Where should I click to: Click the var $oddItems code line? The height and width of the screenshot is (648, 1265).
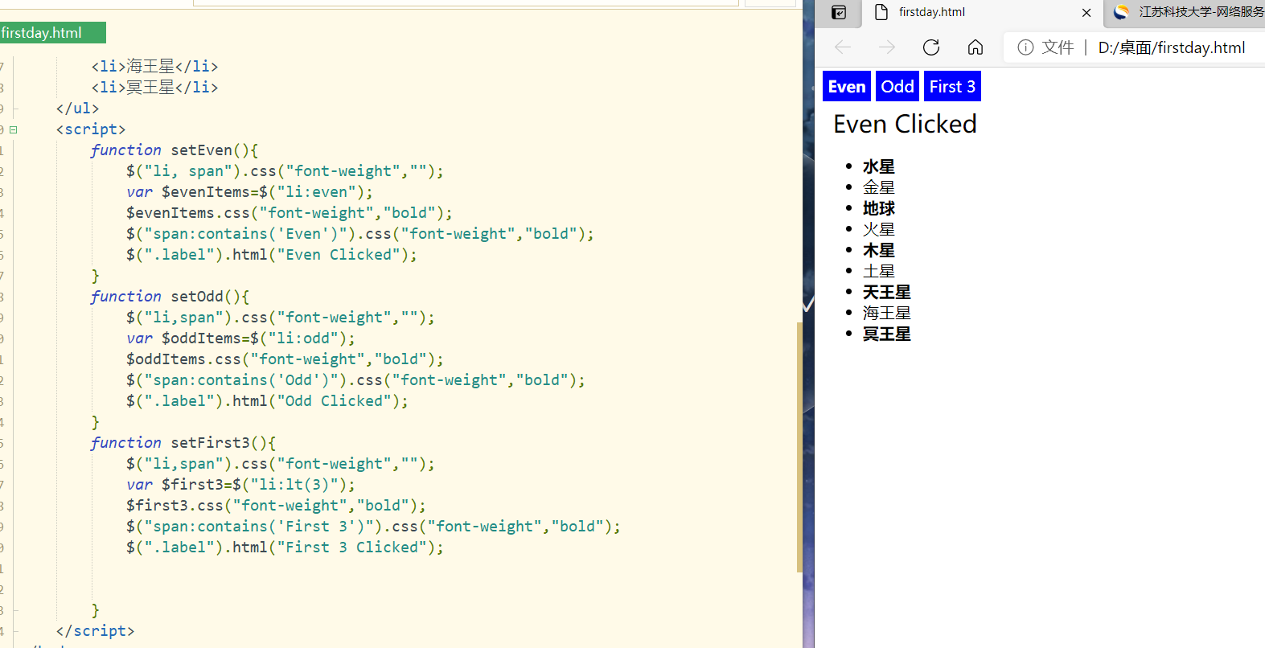point(240,338)
